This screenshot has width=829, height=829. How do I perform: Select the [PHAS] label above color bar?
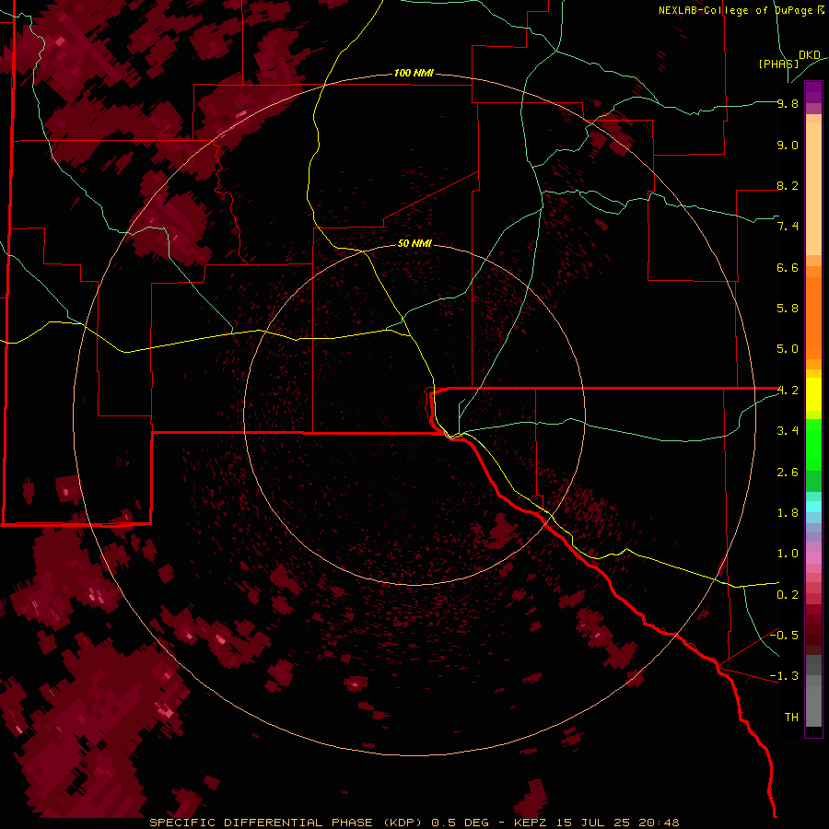(778, 64)
